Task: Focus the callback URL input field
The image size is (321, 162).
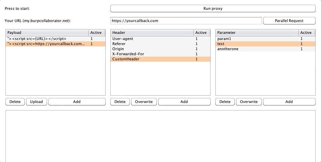Action: tap(186, 21)
